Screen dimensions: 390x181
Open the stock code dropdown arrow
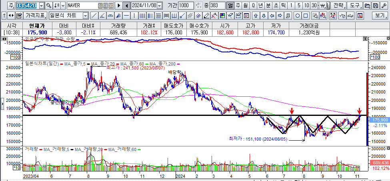point(42,6)
